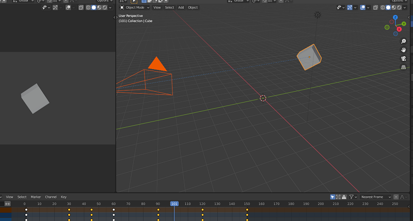Open the Select menu in 3D viewport
413x221 pixels.
pyautogui.click(x=169, y=8)
